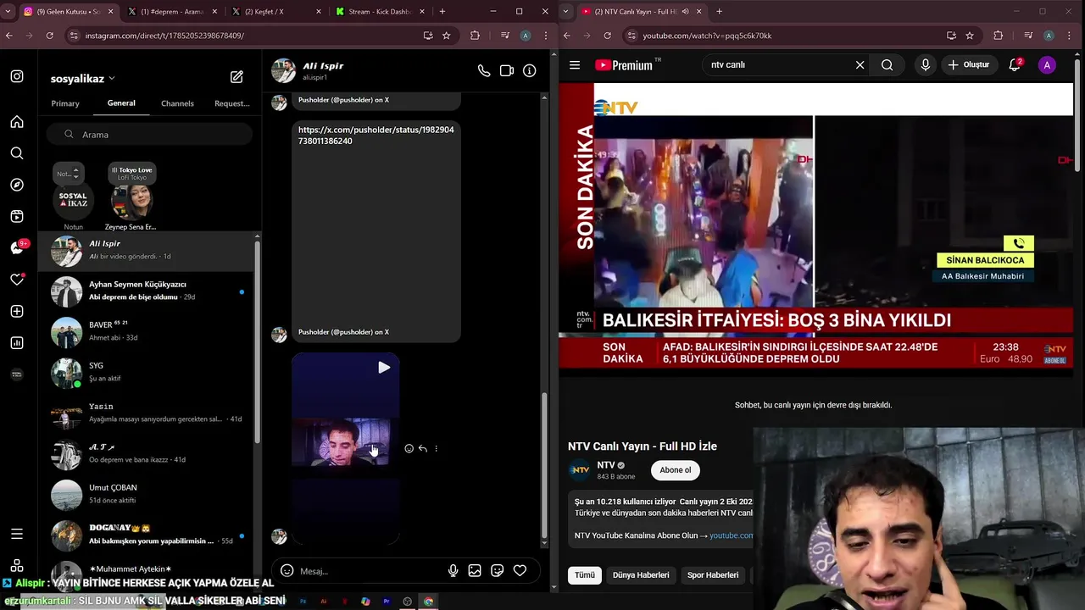
Task: Open the Yasin conversation
Action: (x=147, y=413)
